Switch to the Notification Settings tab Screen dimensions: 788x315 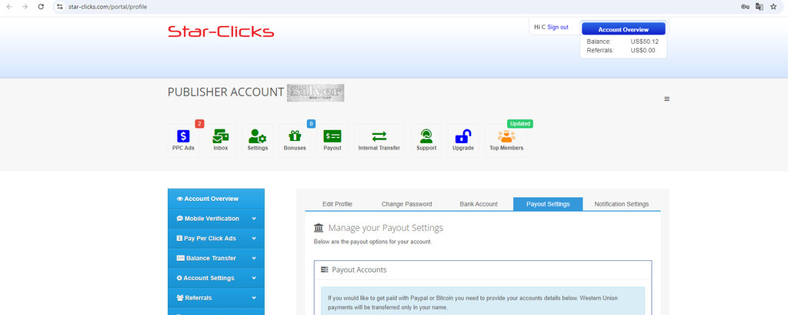(622, 204)
